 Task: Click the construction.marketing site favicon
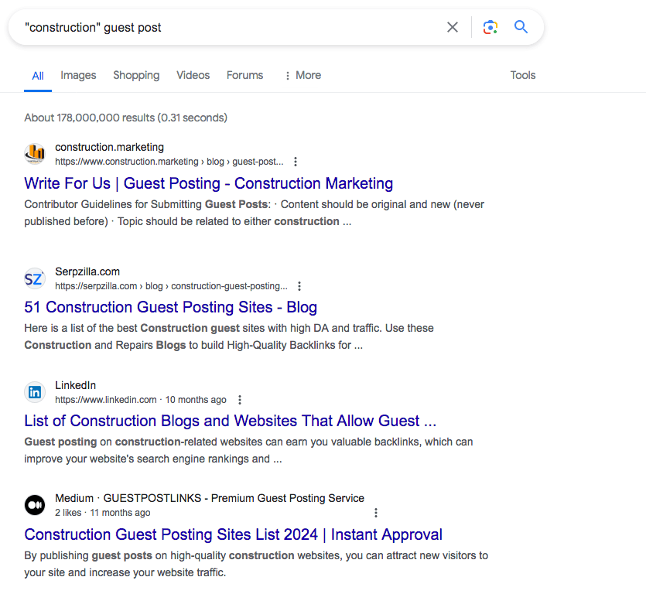pyautogui.click(x=35, y=154)
